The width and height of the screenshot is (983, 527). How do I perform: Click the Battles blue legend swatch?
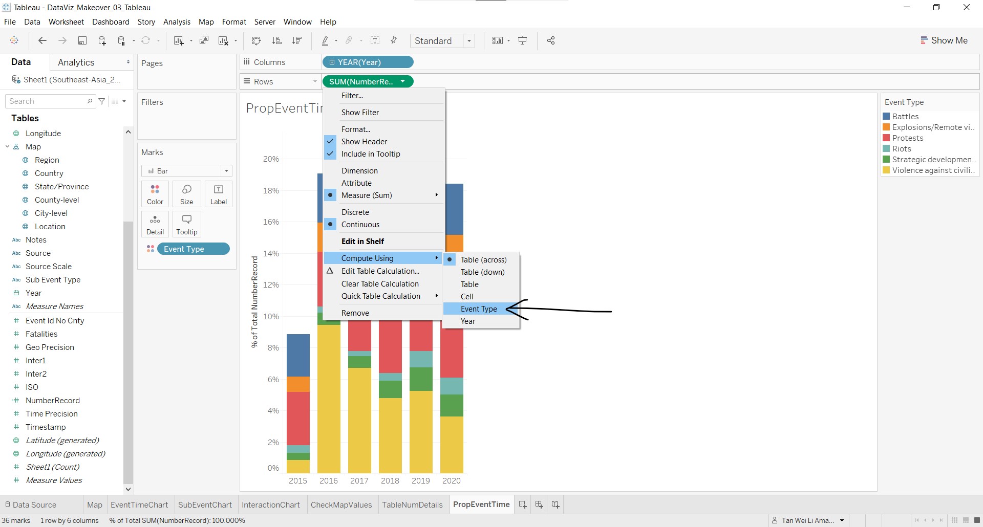point(886,117)
